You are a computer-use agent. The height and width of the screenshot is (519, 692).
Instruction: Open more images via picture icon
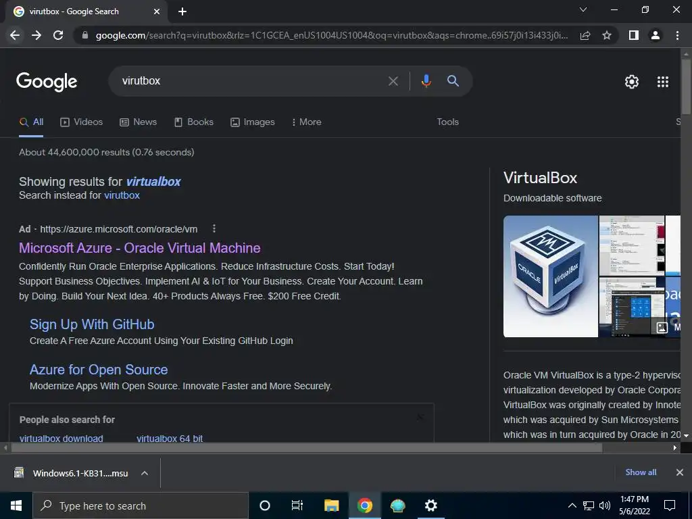pyautogui.click(x=662, y=328)
